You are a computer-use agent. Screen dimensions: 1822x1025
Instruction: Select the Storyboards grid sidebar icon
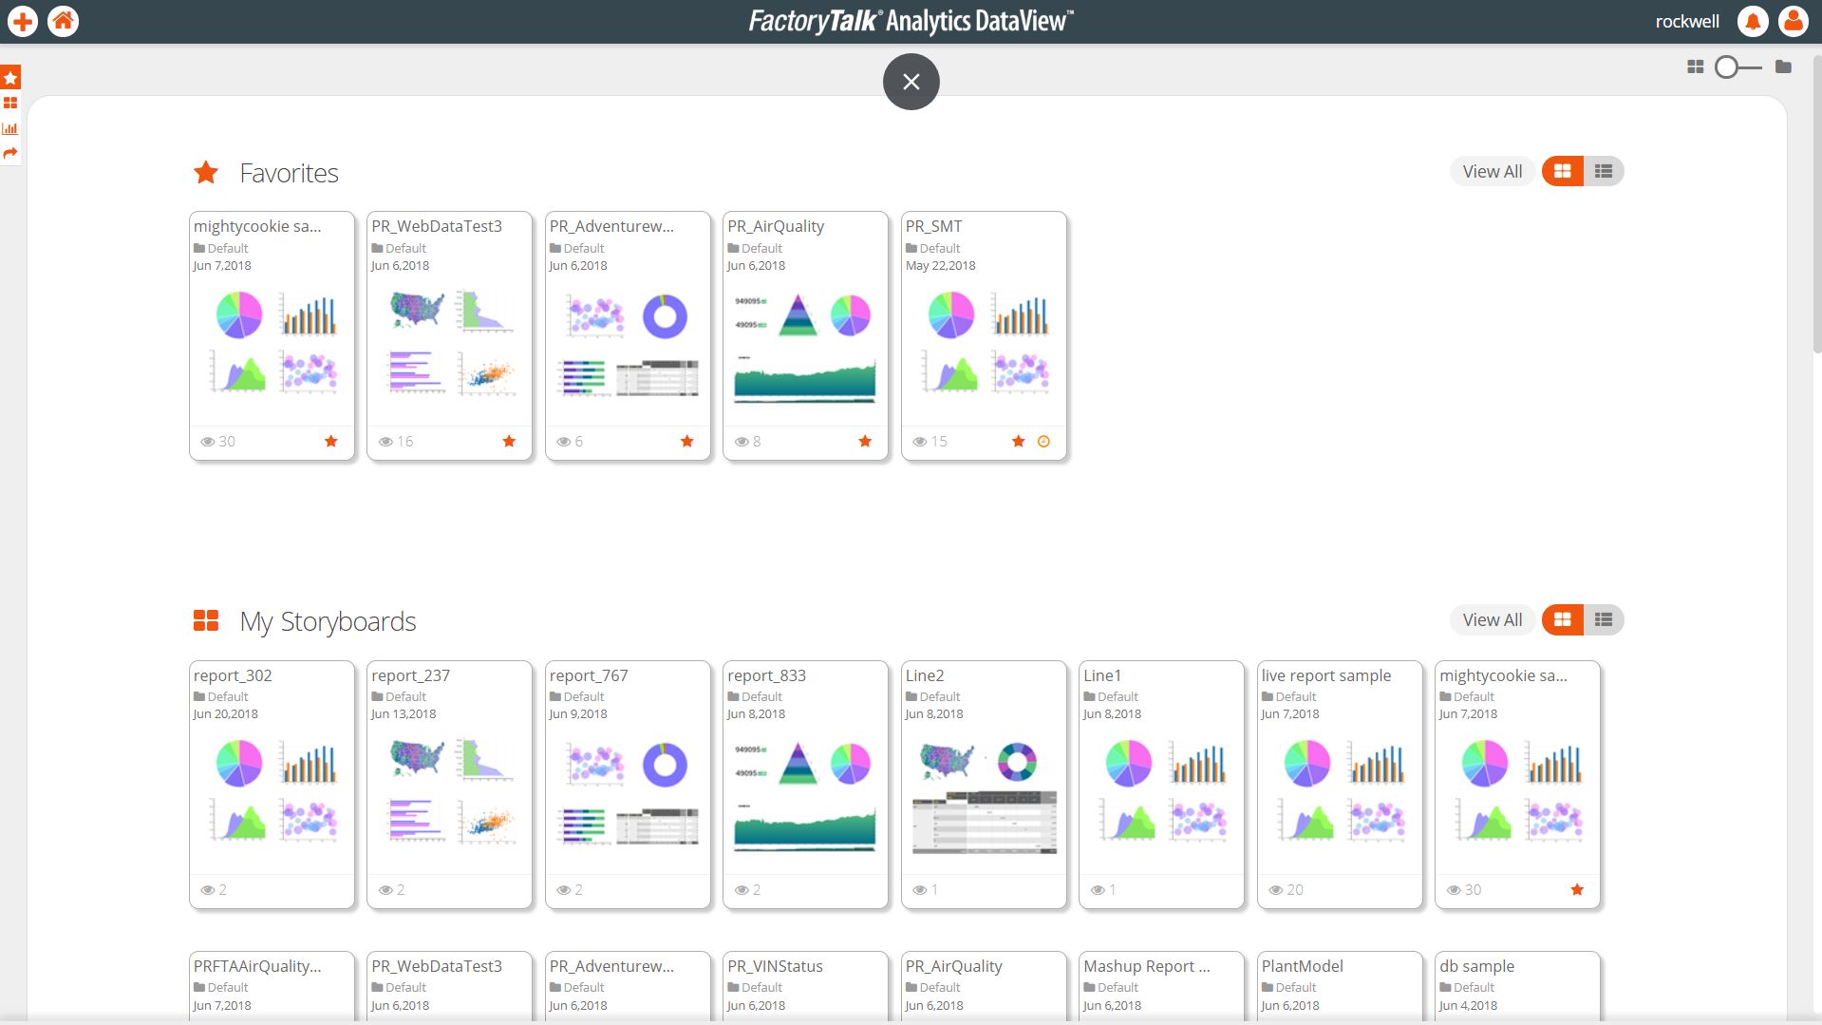click(10, 103)
